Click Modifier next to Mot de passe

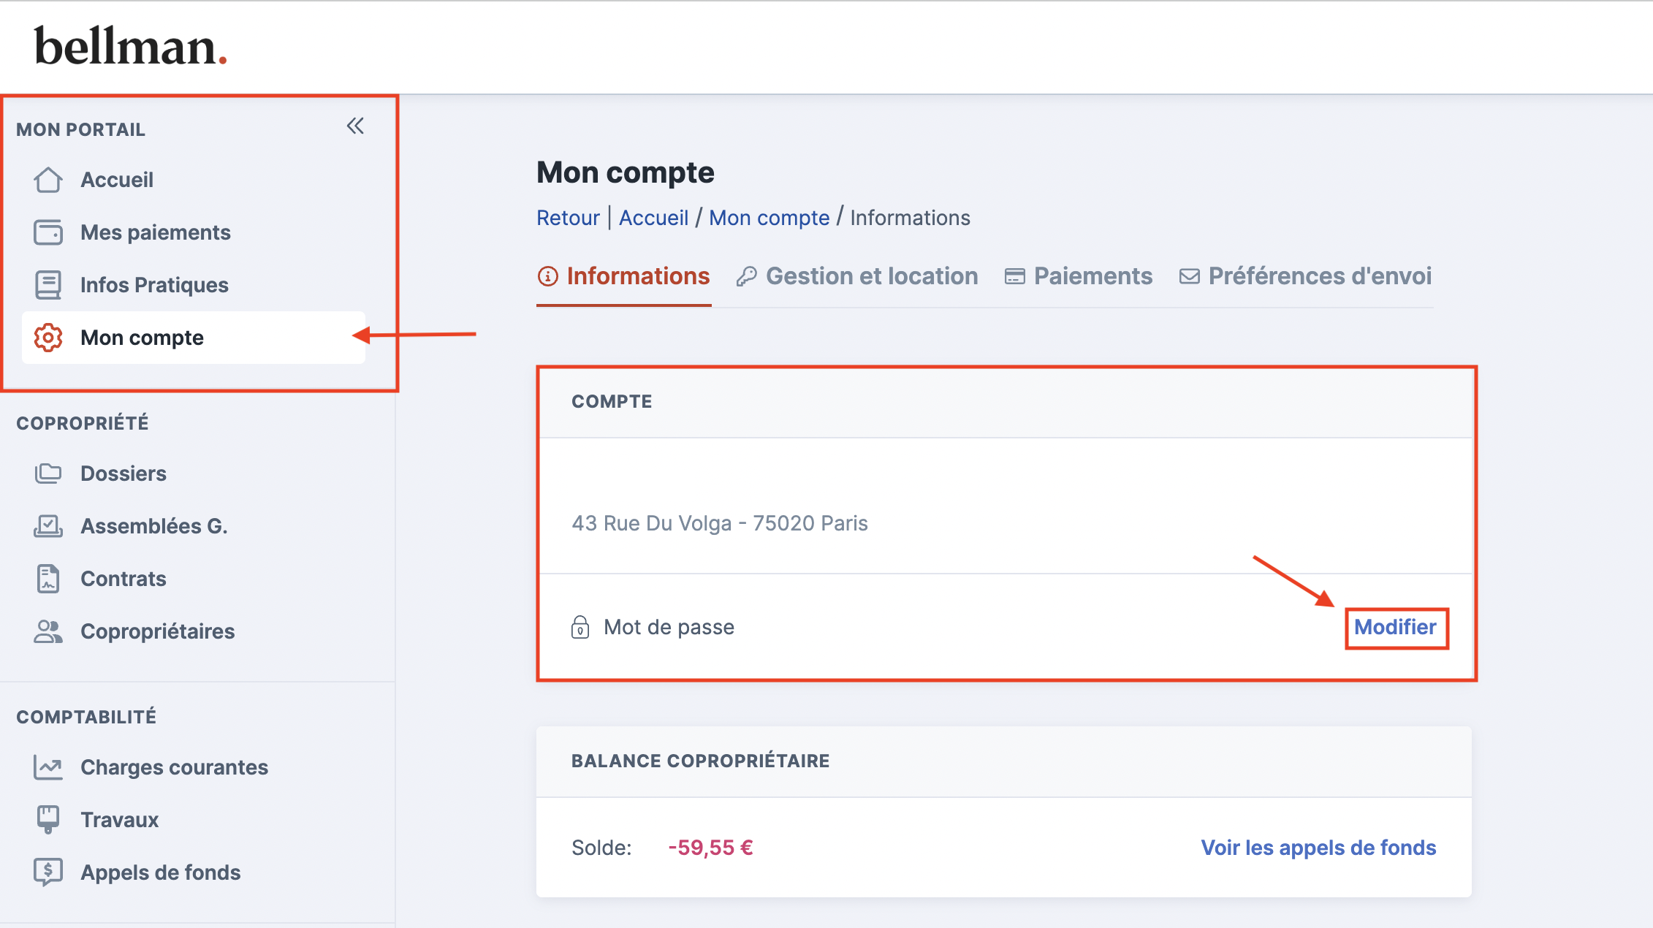1395,627
